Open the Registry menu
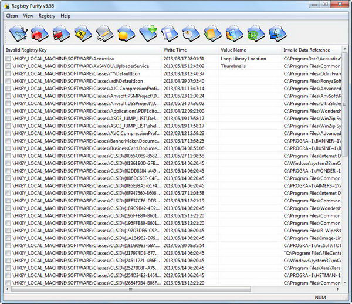Image resolution: width=352 pixels, height=304 pixels. tap(47, 16)
